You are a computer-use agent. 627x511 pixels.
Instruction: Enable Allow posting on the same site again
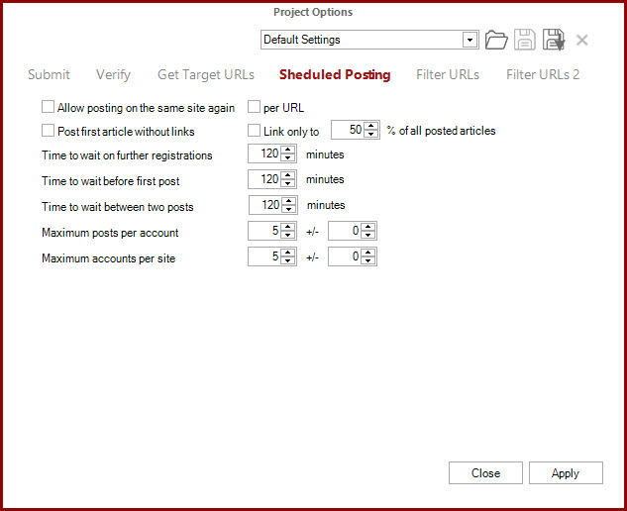point(48,107)
